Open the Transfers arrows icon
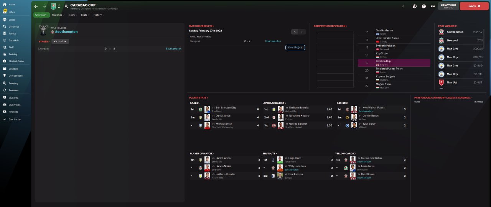The height and width of the screenshot is (207, 491). coord(5,90)
